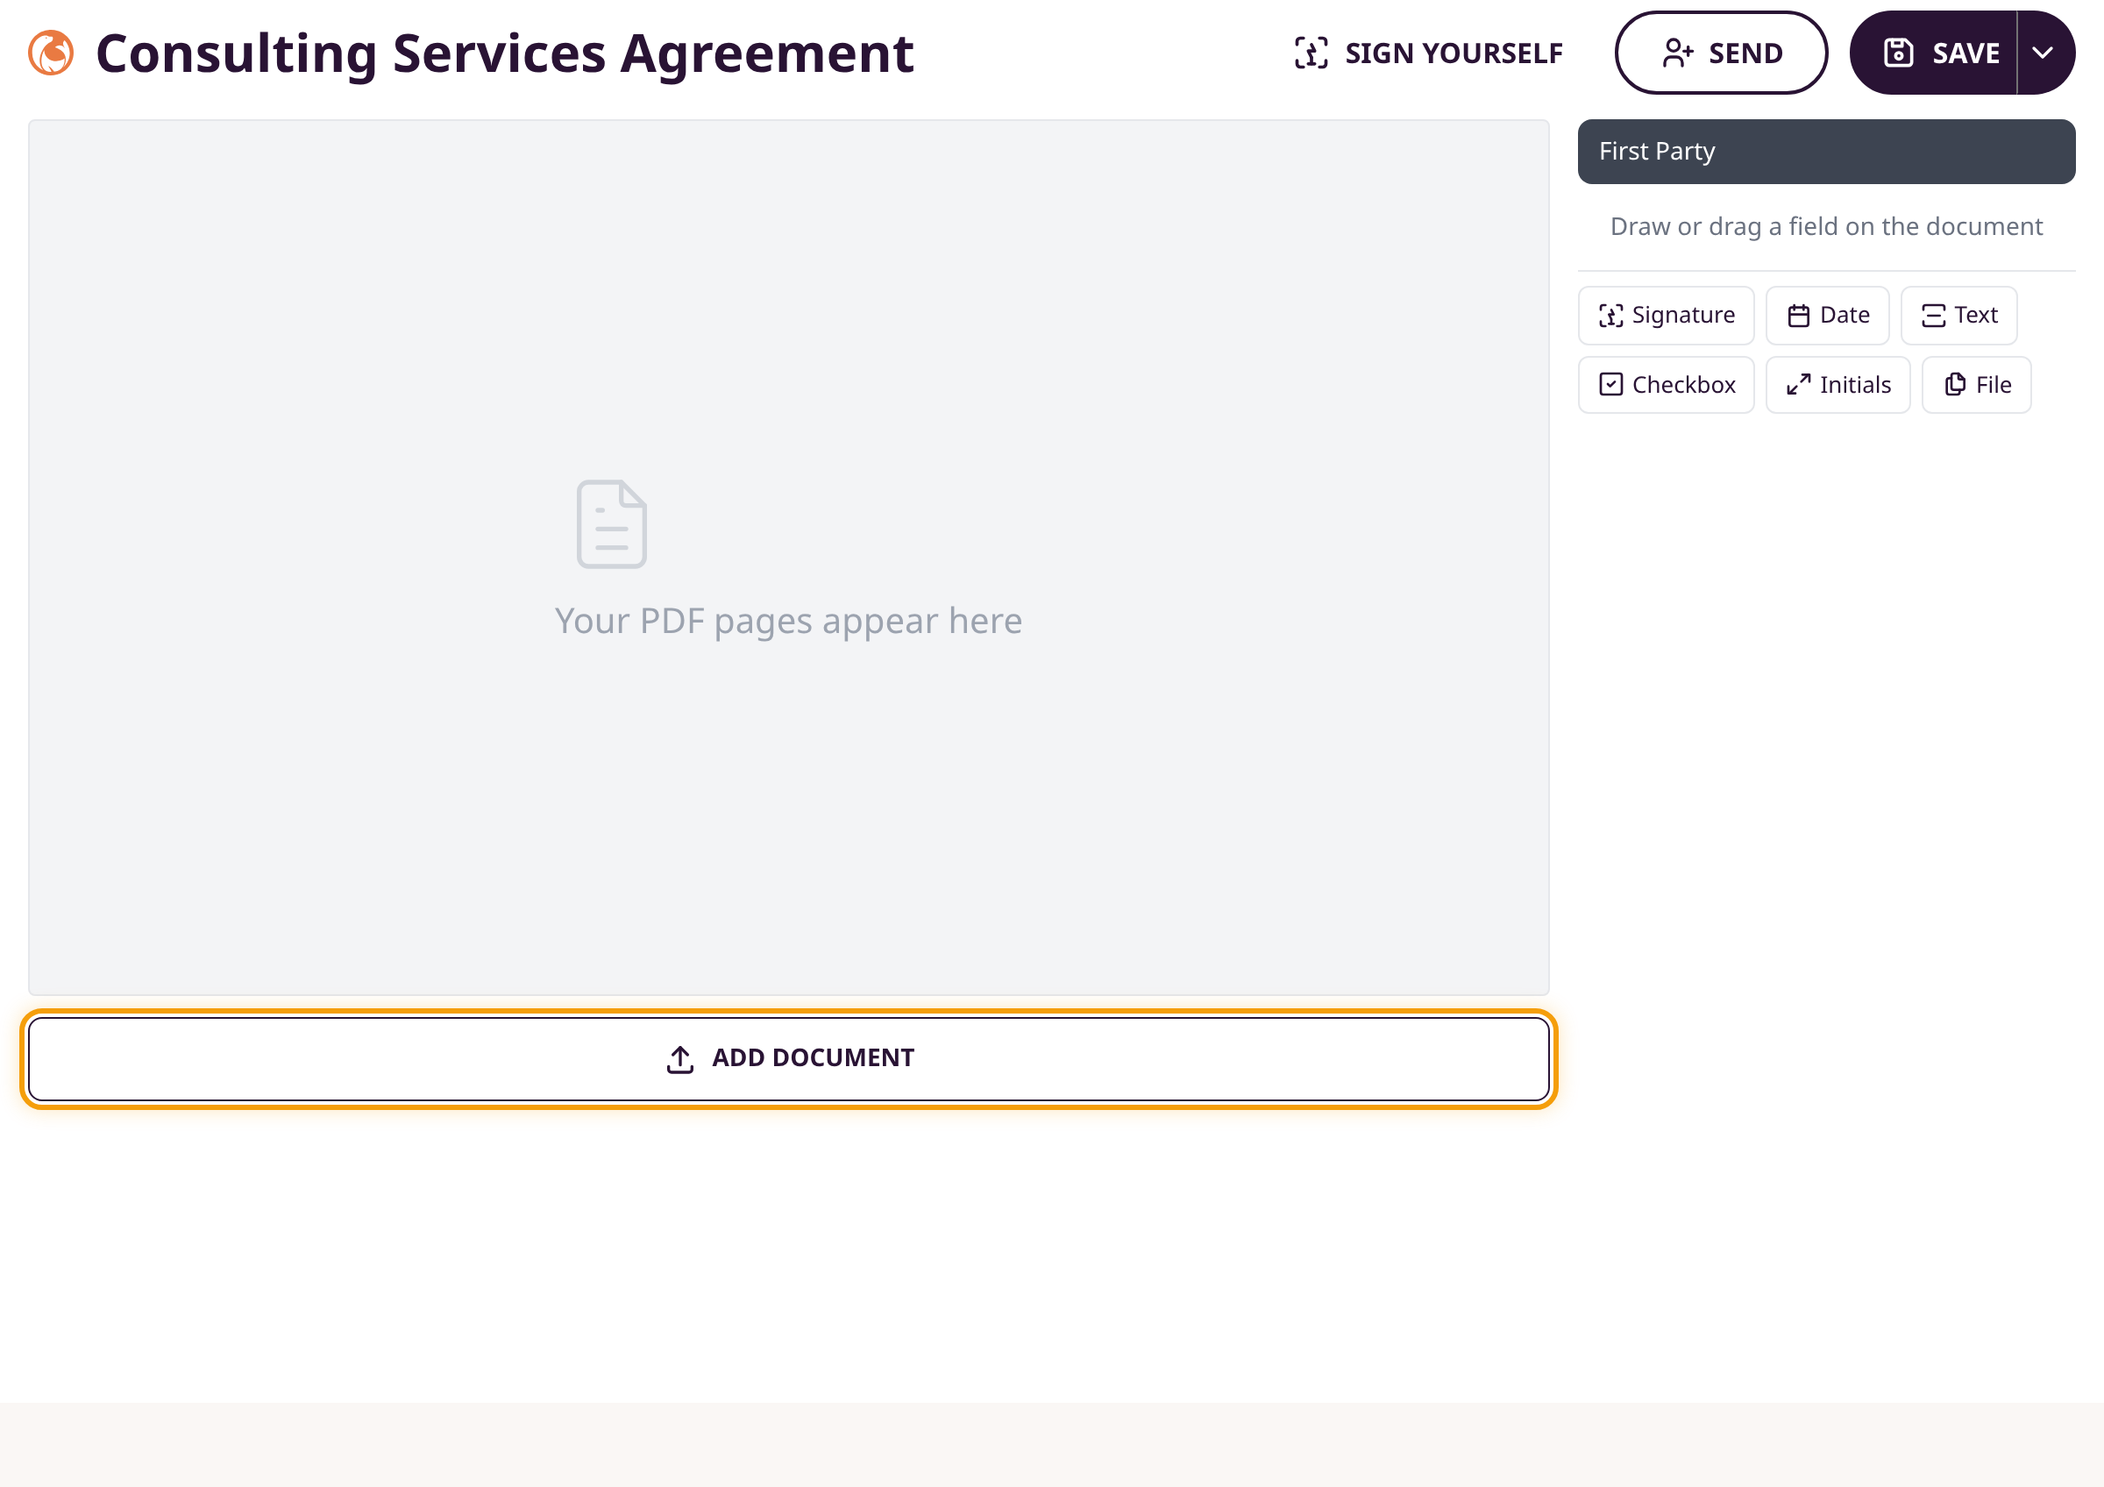Image resolution: width=2104 pixels, height=1487 pixels.
Task: Click the Consulting Services Agreement title
Action: [x=505, y=53]
